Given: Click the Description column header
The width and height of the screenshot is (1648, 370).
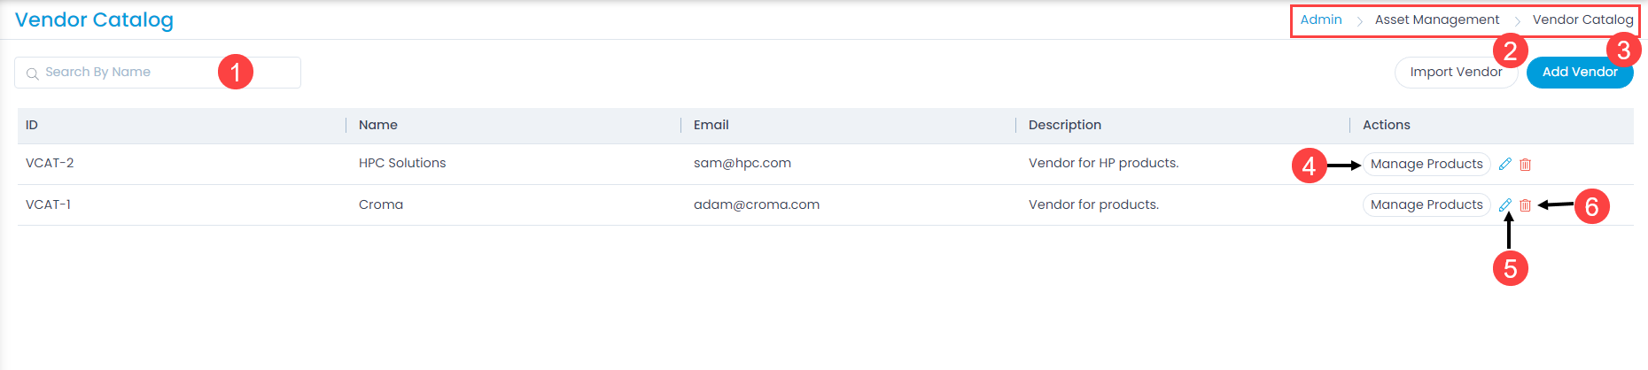Looking at the screenshot, I should (x=1064, y=125).
